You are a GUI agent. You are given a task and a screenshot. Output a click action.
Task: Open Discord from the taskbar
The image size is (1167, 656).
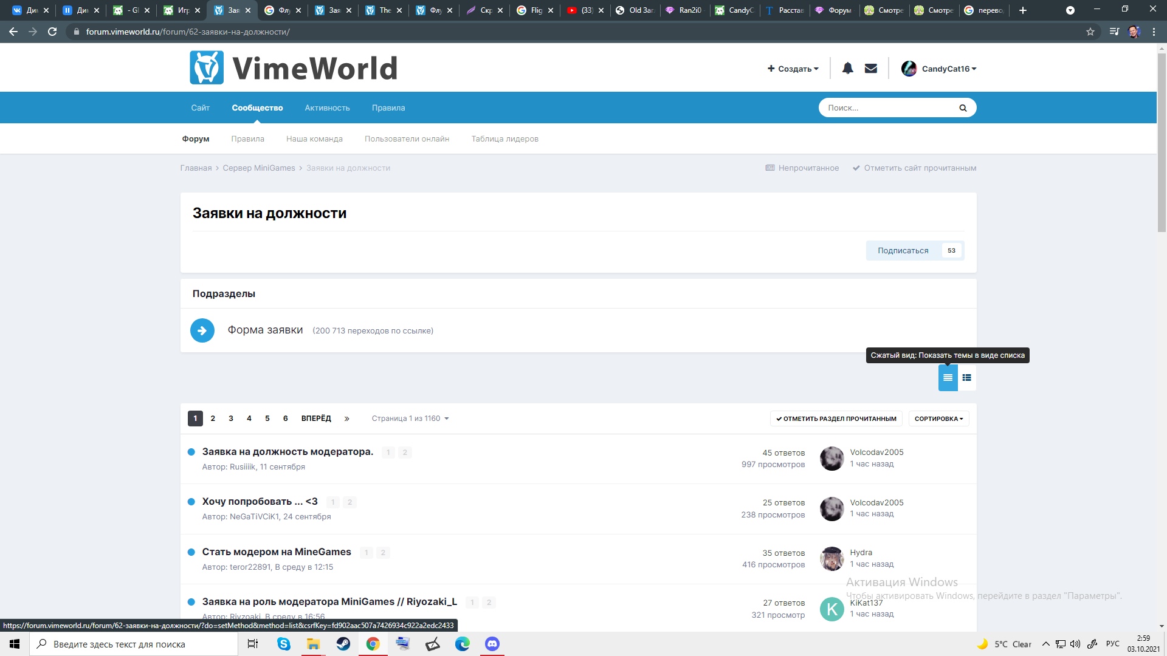tap(492, 644)
